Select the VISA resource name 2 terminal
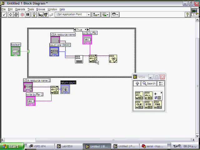Screen dimensions: 200x150 28,87
